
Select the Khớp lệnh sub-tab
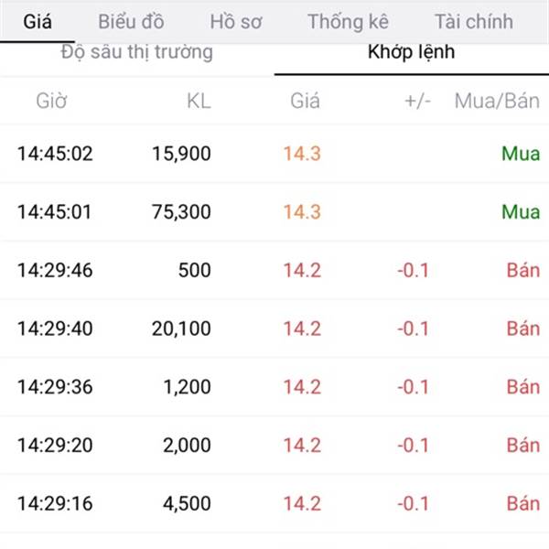(411, 52)
